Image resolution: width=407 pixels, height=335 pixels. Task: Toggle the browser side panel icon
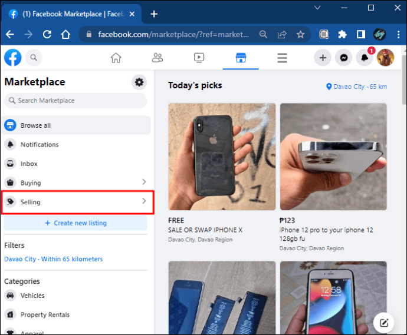361,34
